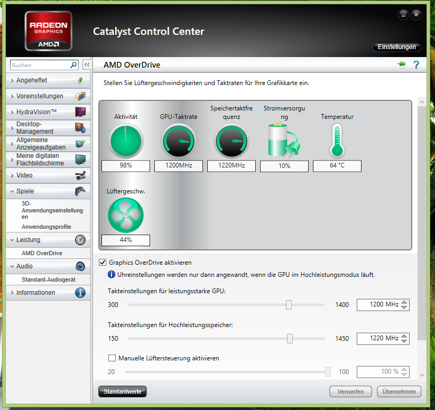Expand the Informationen section

[12, 293]
